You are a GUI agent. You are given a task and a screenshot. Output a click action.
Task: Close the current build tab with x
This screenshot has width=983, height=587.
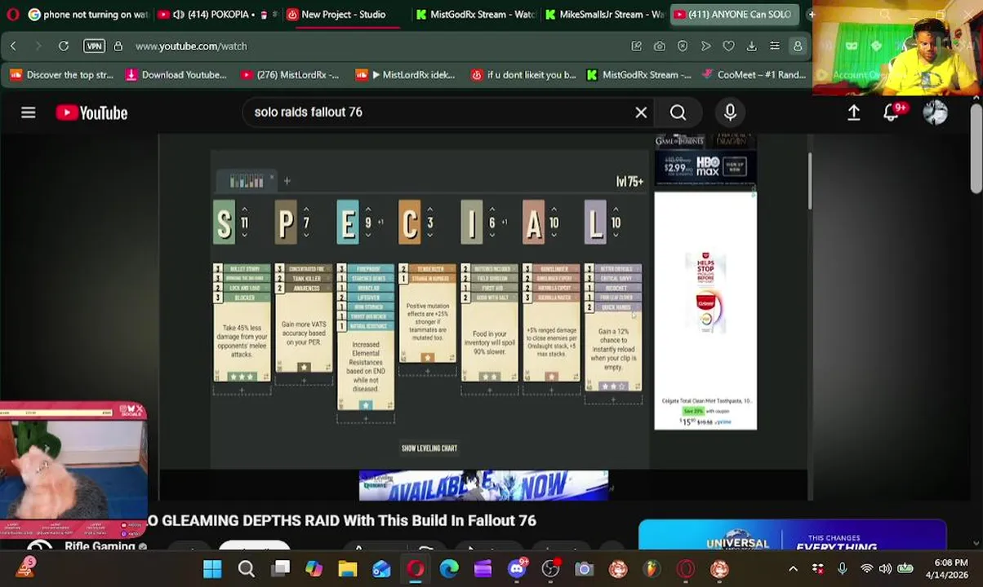coord(272,176)
